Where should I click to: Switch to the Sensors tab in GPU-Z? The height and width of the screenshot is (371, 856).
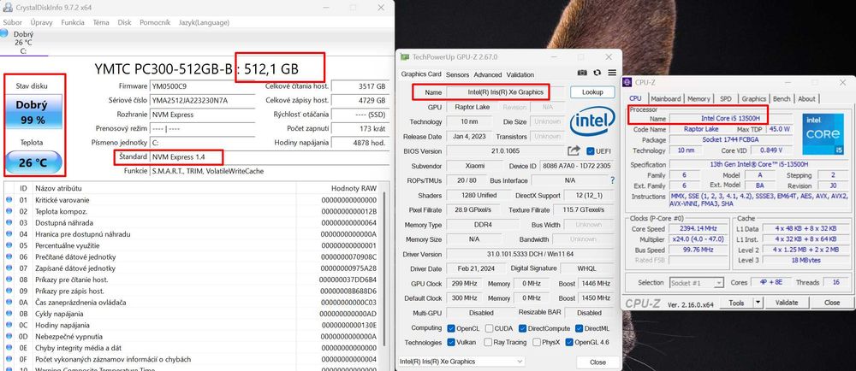pyautogui.click(x=457, y=74)
